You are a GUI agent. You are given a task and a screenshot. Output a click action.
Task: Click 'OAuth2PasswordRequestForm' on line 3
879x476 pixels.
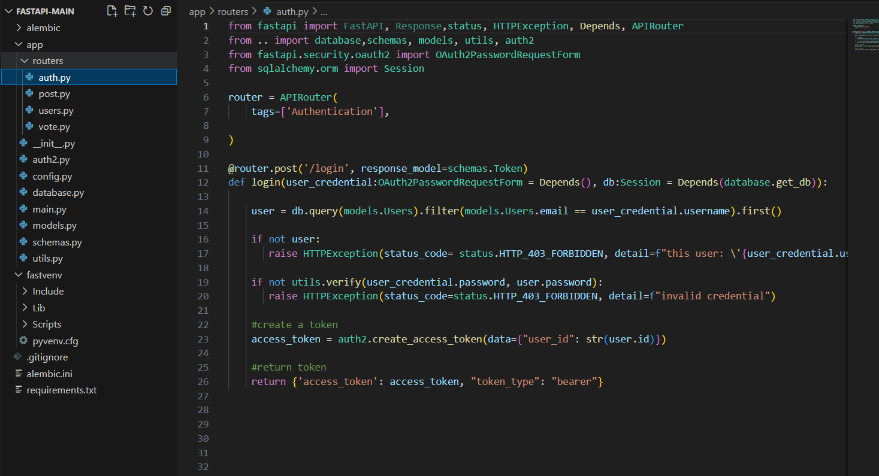coord(508,54)
